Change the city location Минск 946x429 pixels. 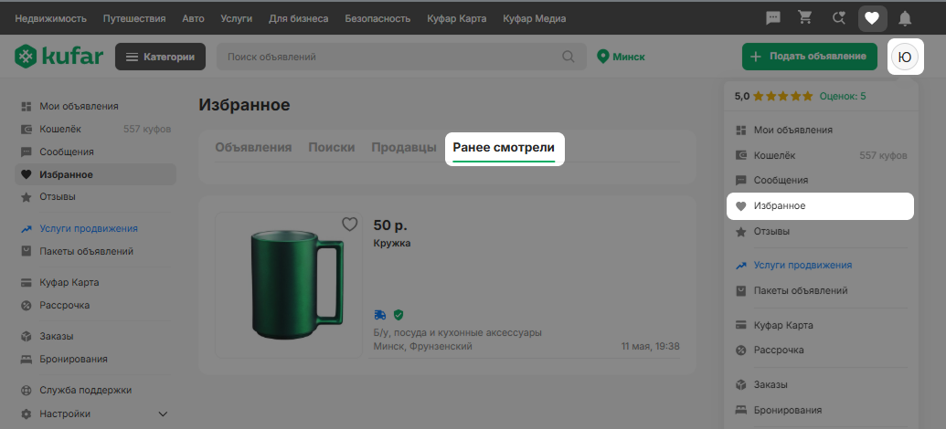[x=621, y=57]
